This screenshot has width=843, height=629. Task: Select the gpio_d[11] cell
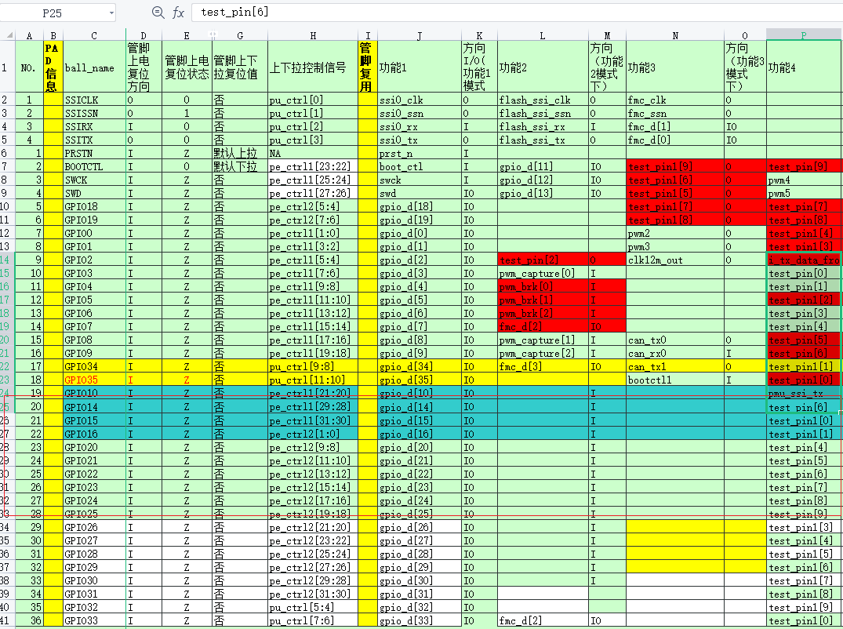543,166
